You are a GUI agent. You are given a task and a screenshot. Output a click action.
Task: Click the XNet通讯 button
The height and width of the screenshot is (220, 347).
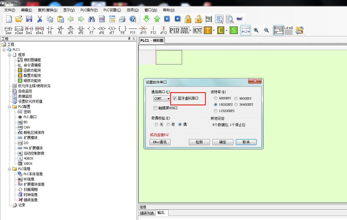tap(160, 142)
